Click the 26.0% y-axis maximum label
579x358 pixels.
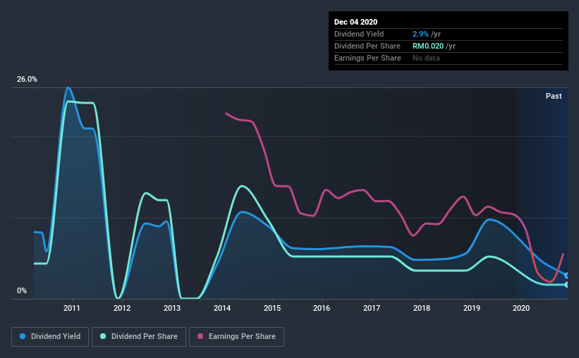click(27, 80)
